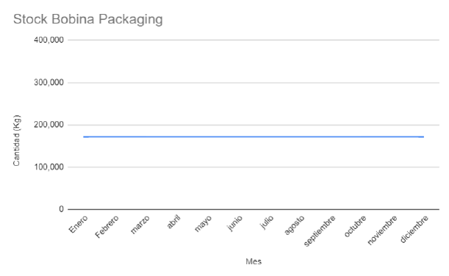449x276 pixels.
Task: Select the mayo month label
Action: coord(203,224)
